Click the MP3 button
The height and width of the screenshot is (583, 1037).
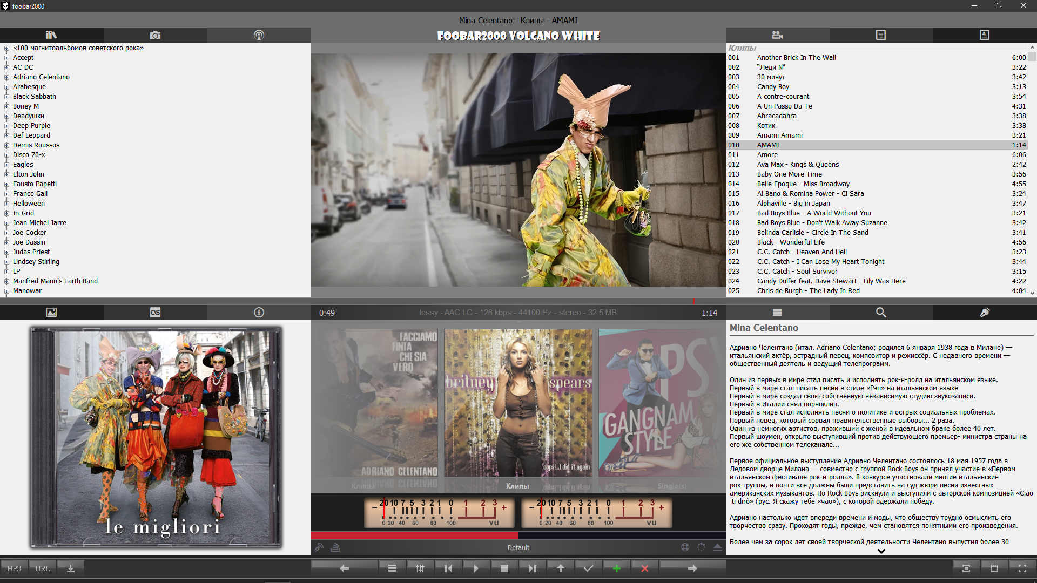pyautogui.click(x=14, y=568)
